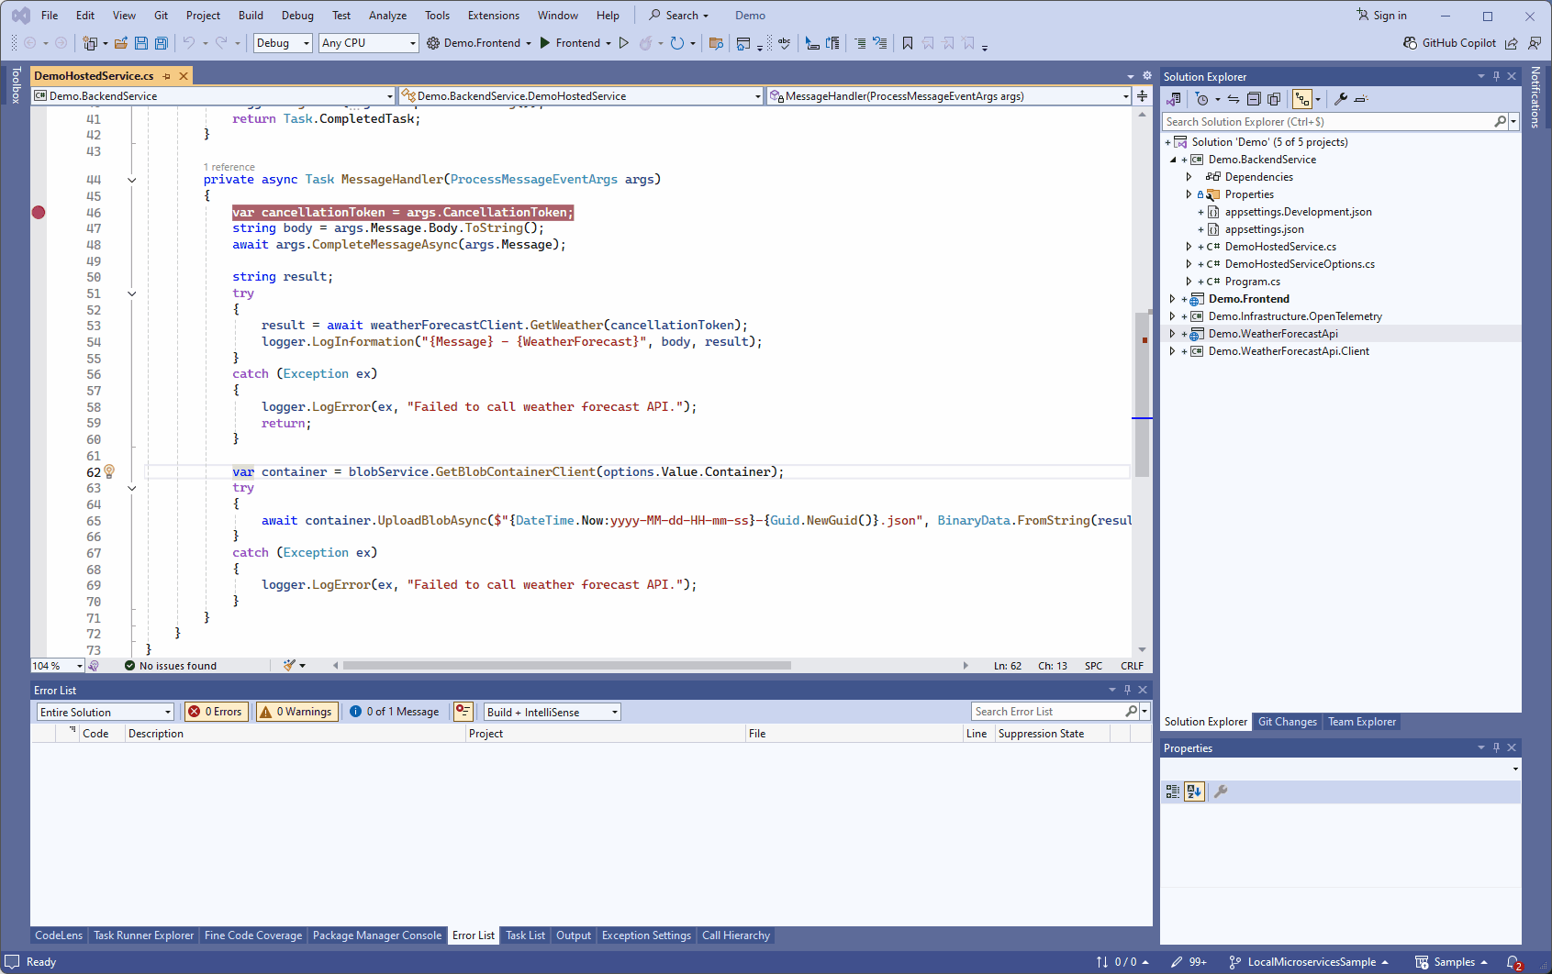The height and width of the screenshot is (974, 1552).
Task: Click Preview Selected Items icon
Action: 1361,99
